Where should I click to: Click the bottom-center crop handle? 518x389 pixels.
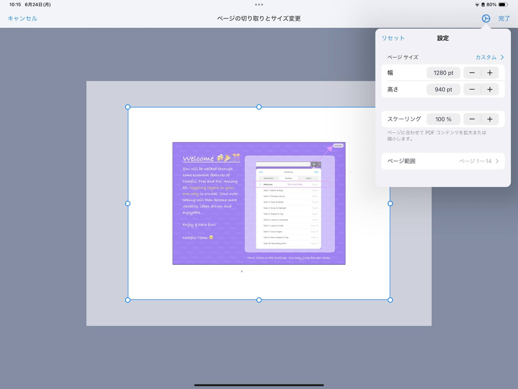click(x=259, y=300)
